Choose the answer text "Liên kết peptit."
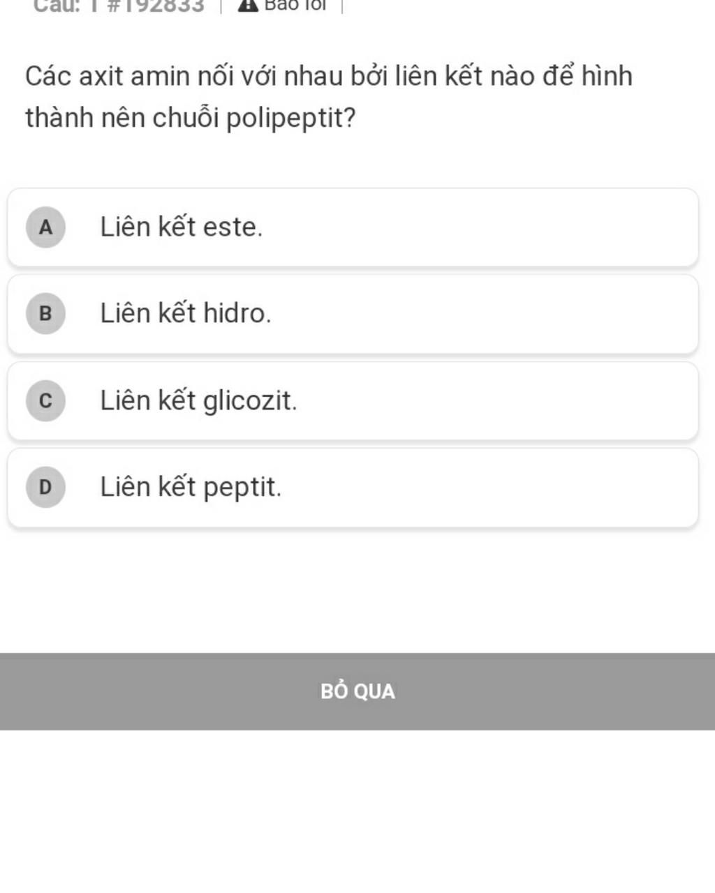The width and height of the screenshot is (715, 893). click(191, 488)
